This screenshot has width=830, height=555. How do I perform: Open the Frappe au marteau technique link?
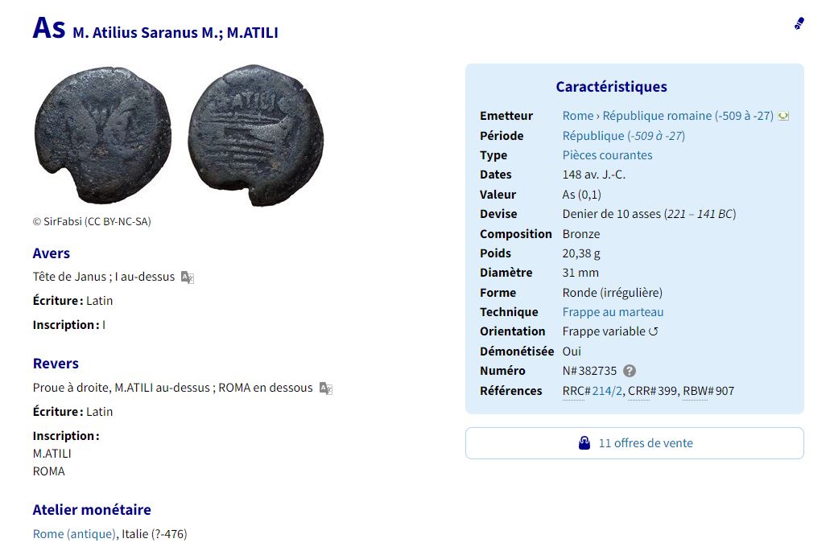click(x=613, y=311)
